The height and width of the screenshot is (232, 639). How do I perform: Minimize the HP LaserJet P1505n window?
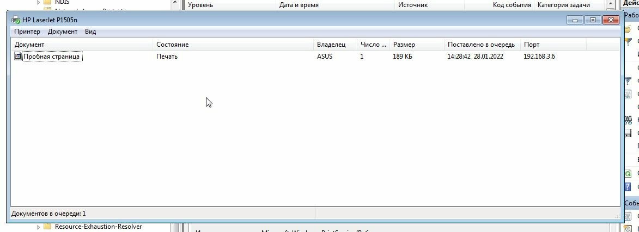575,20
